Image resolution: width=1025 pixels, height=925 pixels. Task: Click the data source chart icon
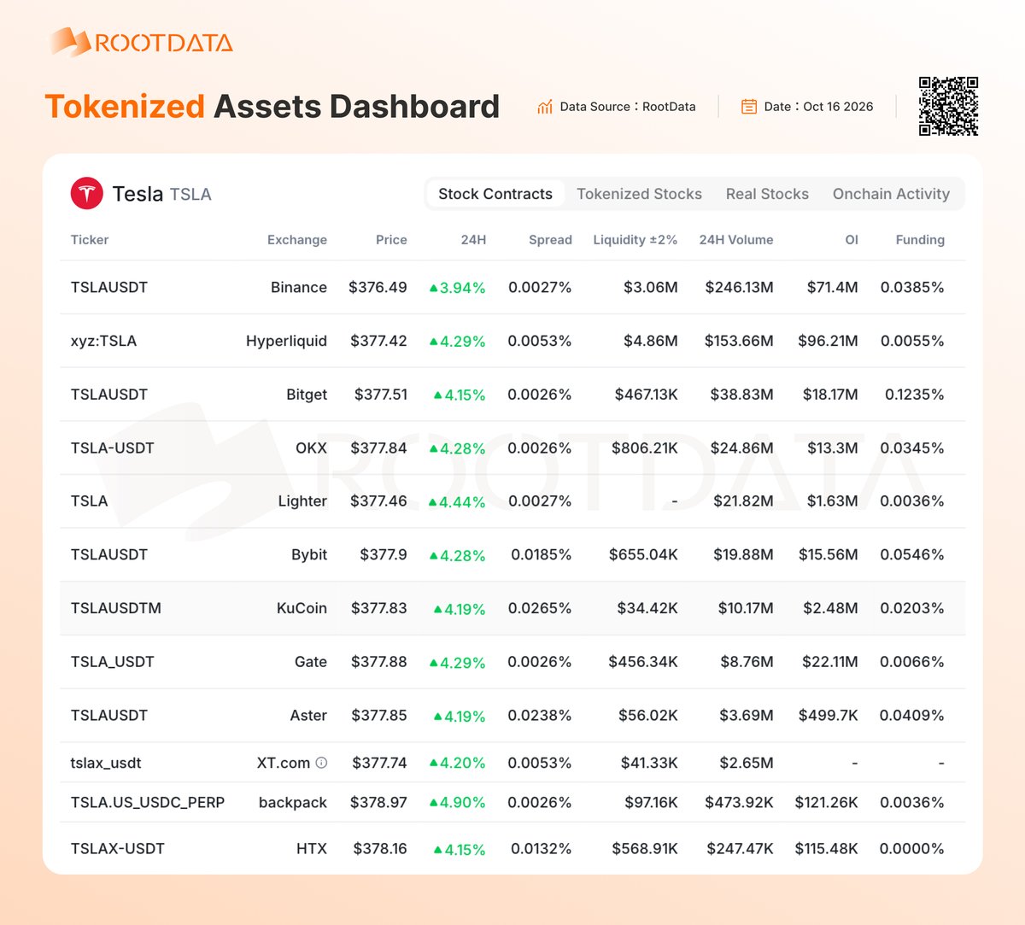(x=545, y=107)
